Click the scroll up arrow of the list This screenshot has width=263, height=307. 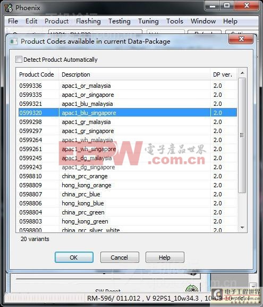(242, 73)
